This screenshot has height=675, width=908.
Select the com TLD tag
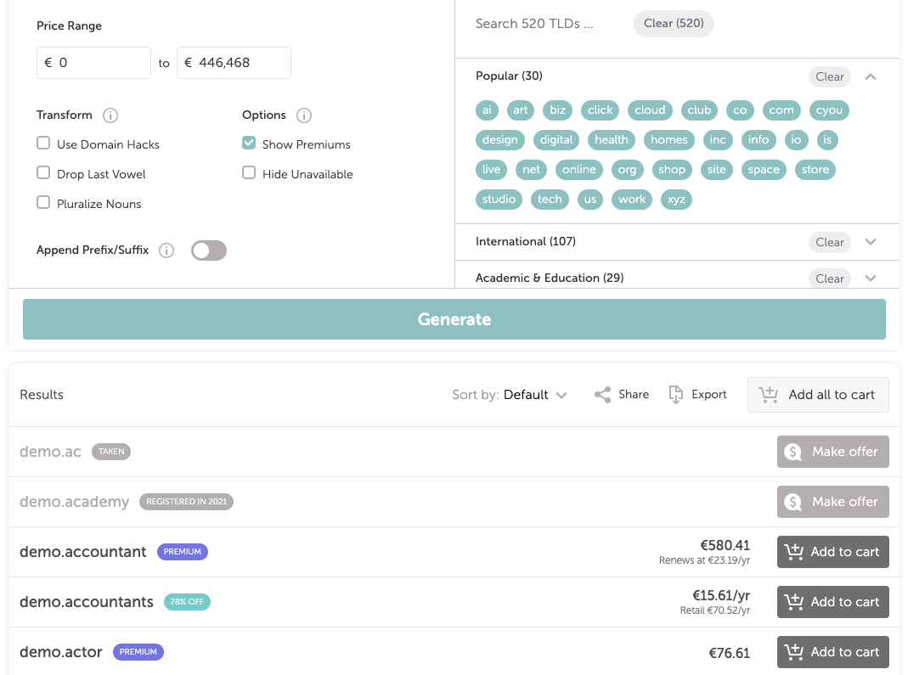point(781,110)
